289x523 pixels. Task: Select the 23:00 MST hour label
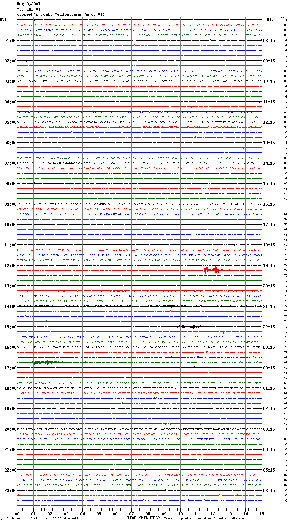pyautogui.click(x=11, y=491)
